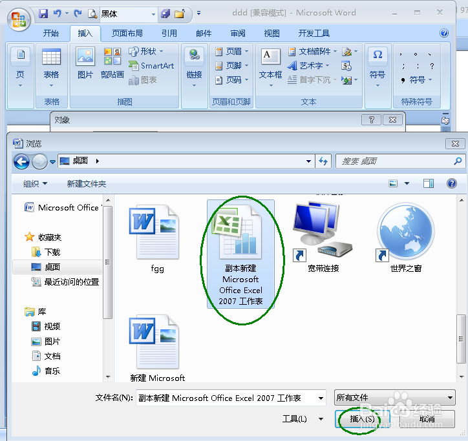Open the Mailings (邮件) tab

pyautogui.click(x=204, y=34)
